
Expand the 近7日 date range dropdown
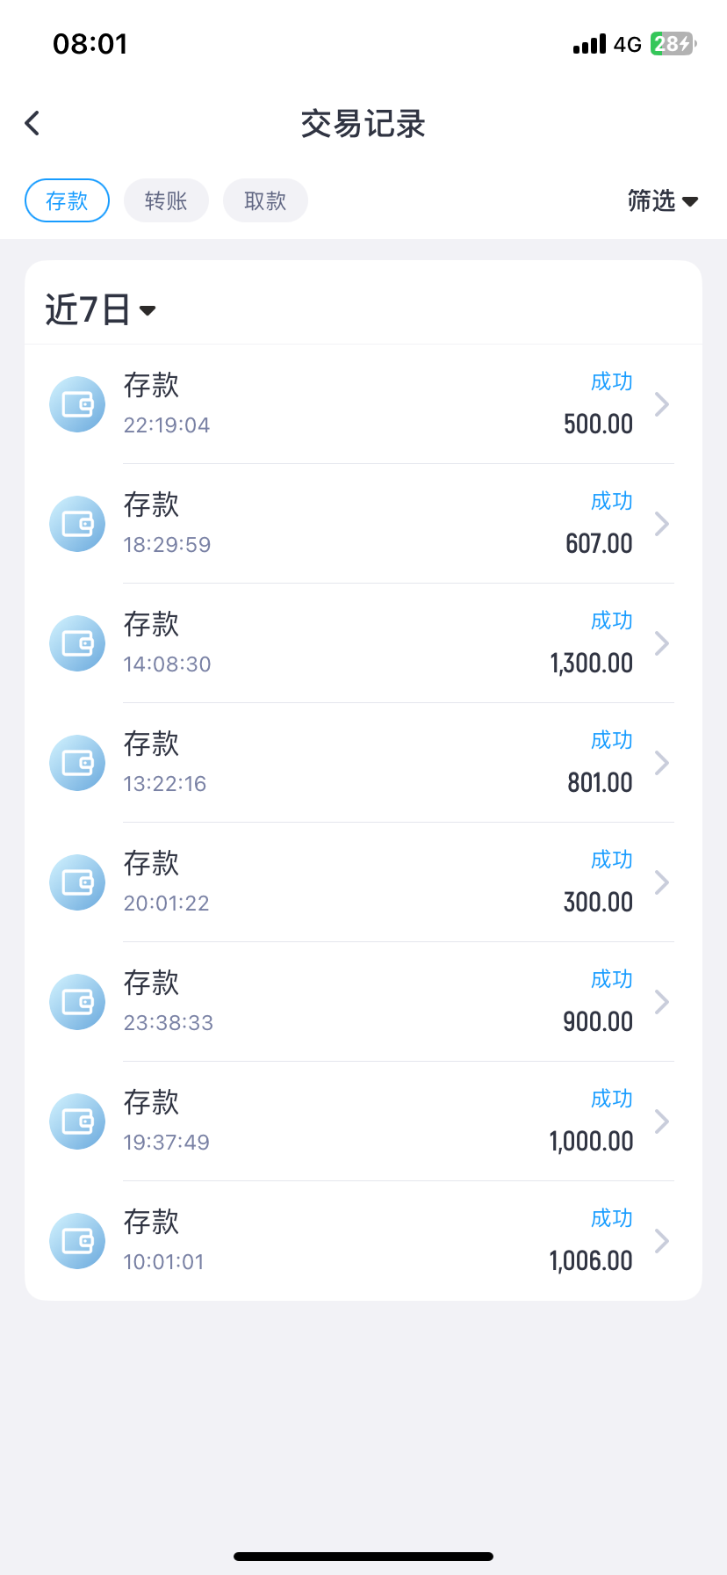pos(100,309)
